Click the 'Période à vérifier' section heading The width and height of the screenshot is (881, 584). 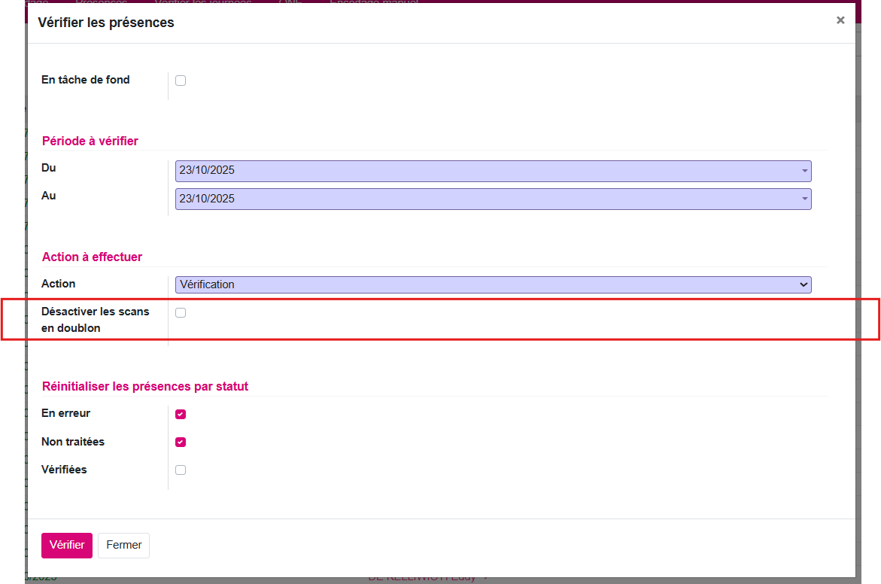coord(90,141)
